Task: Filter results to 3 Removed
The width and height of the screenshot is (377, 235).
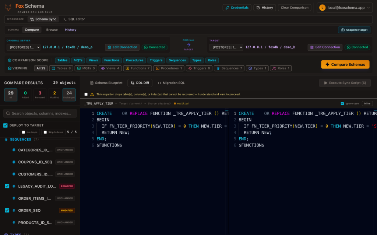Action: tap(40, 95)
